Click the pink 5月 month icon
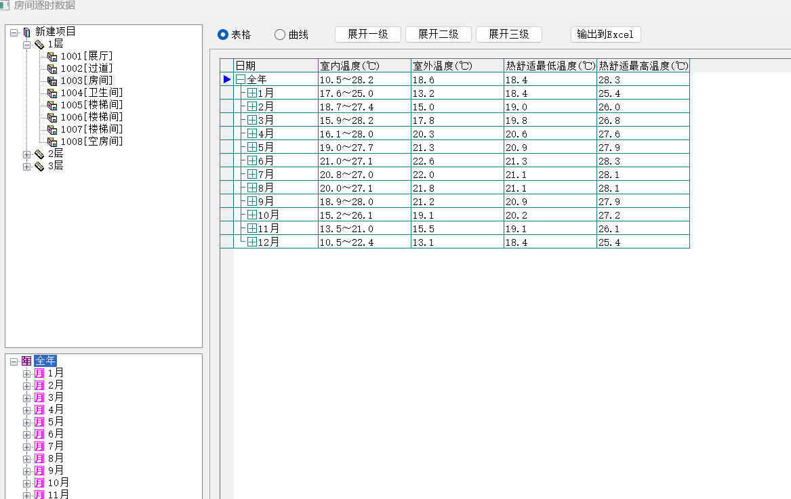The height and width of the screenshot is (499, 791). tap(39, 422)
